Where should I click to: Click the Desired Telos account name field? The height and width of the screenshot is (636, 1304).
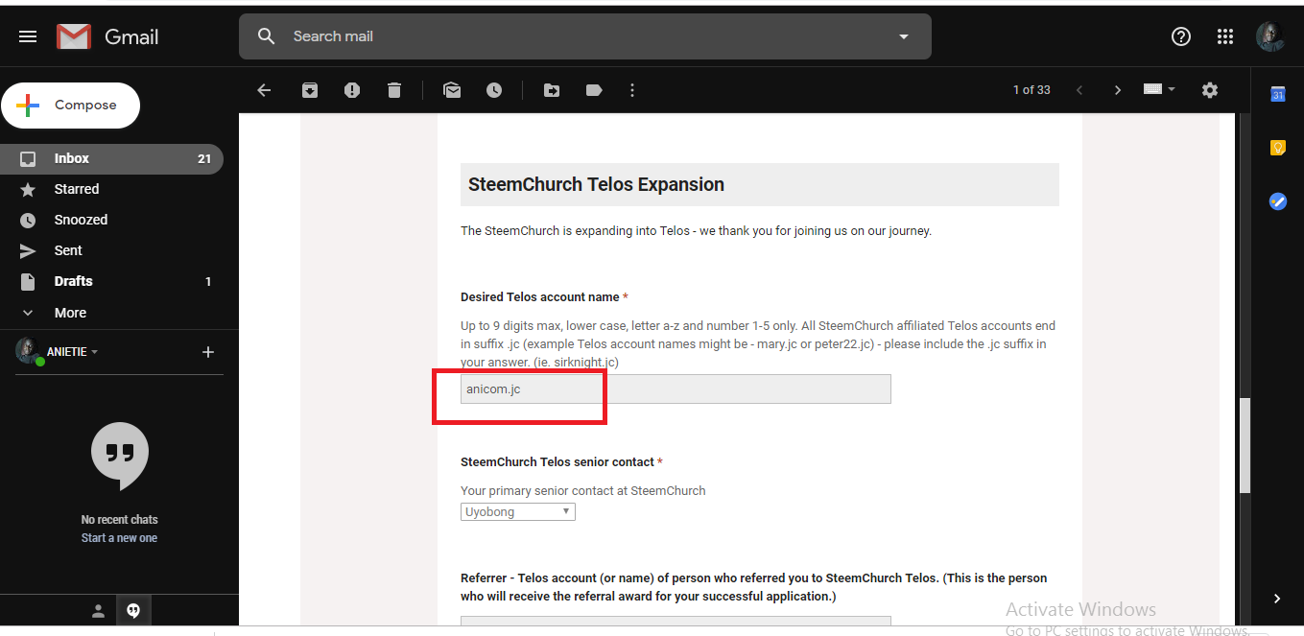(x=676, y=389)
